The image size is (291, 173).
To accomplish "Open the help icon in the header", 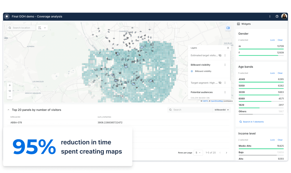I will pos(277,16).
